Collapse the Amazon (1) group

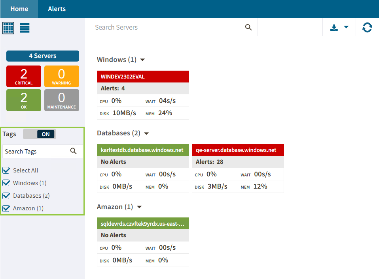(139, 207)
